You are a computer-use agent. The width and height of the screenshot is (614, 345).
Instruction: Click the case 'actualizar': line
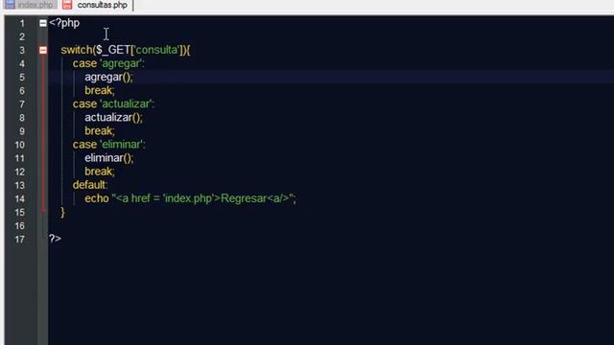(x=113, y=104)
